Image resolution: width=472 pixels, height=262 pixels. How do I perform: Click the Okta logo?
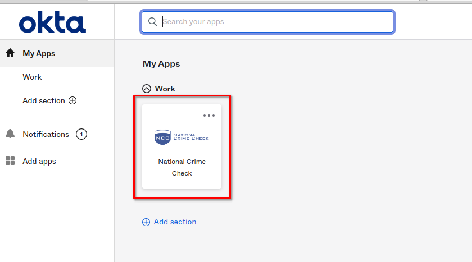click(52, 22)
